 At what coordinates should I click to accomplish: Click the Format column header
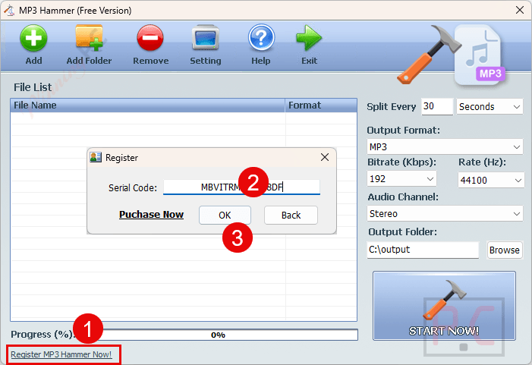321,105
